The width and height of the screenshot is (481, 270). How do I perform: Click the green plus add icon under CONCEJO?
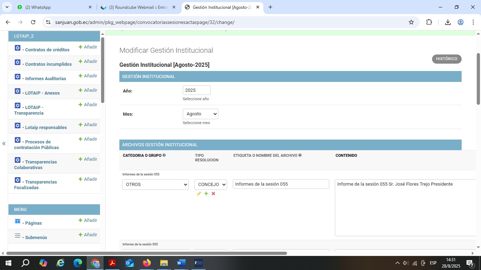point(206,194)
